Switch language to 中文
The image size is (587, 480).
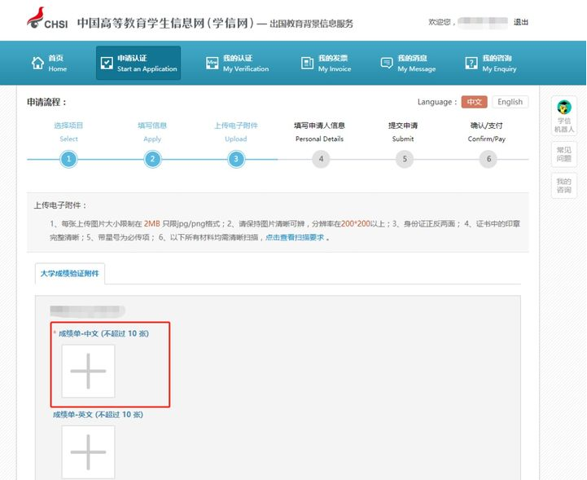tap(475, 102)
